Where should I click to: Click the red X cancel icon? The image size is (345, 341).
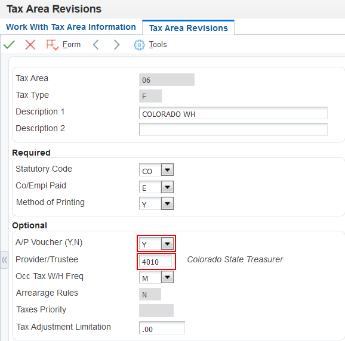click(30, 45)
